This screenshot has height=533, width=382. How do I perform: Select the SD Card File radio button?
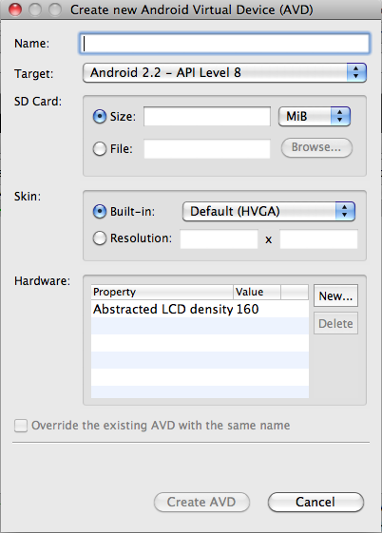pos(100,148)
